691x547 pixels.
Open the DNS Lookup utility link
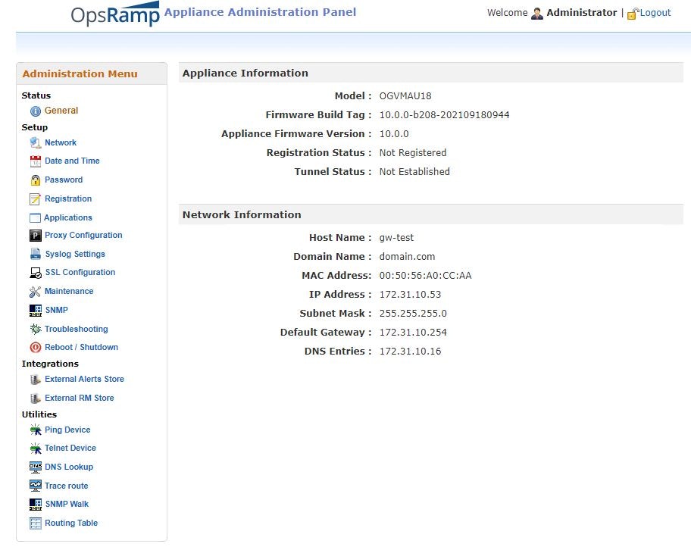(69, 467)
